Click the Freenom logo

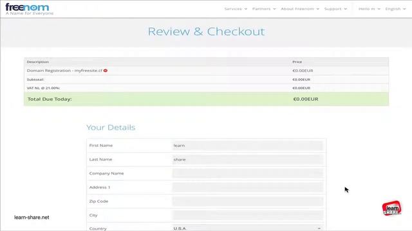[29, 9]
